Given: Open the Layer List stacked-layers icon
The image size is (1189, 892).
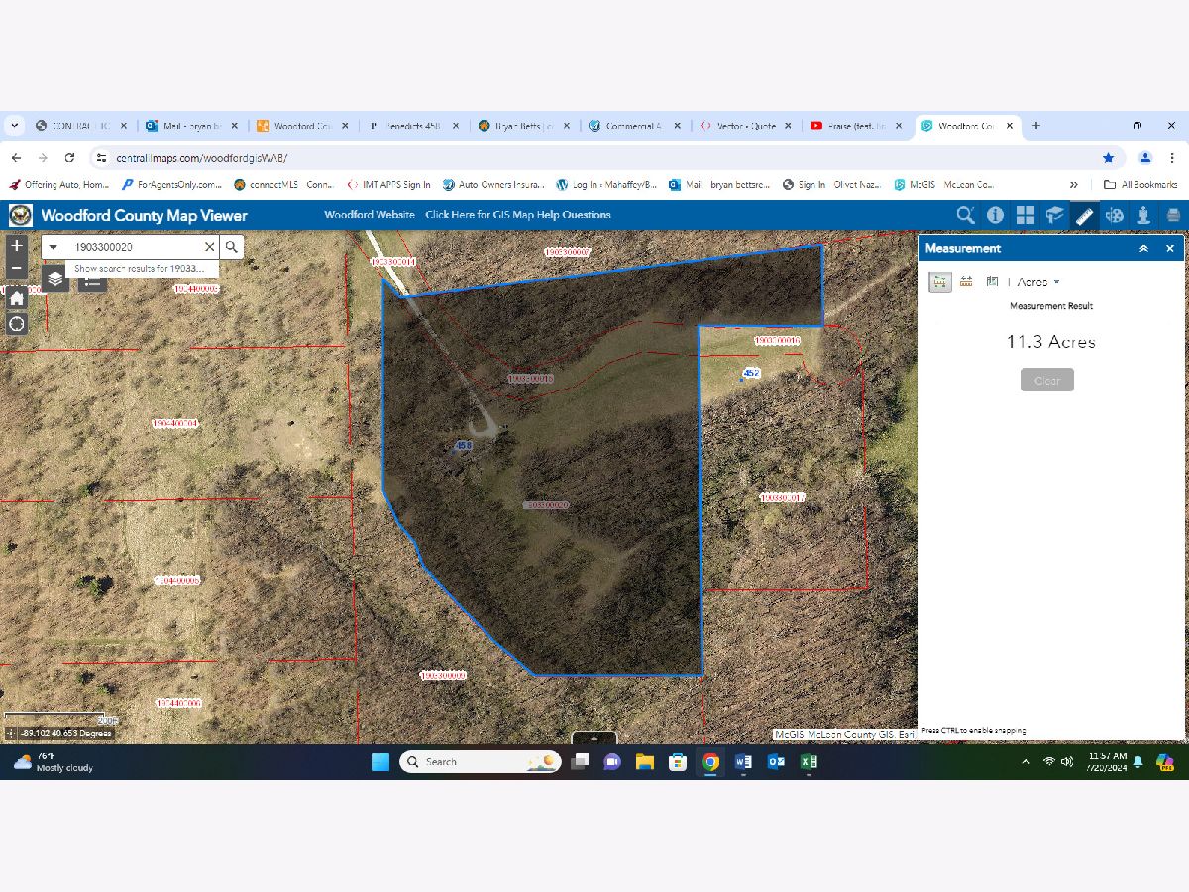Looking at the screenshot, I should (55, 279).
